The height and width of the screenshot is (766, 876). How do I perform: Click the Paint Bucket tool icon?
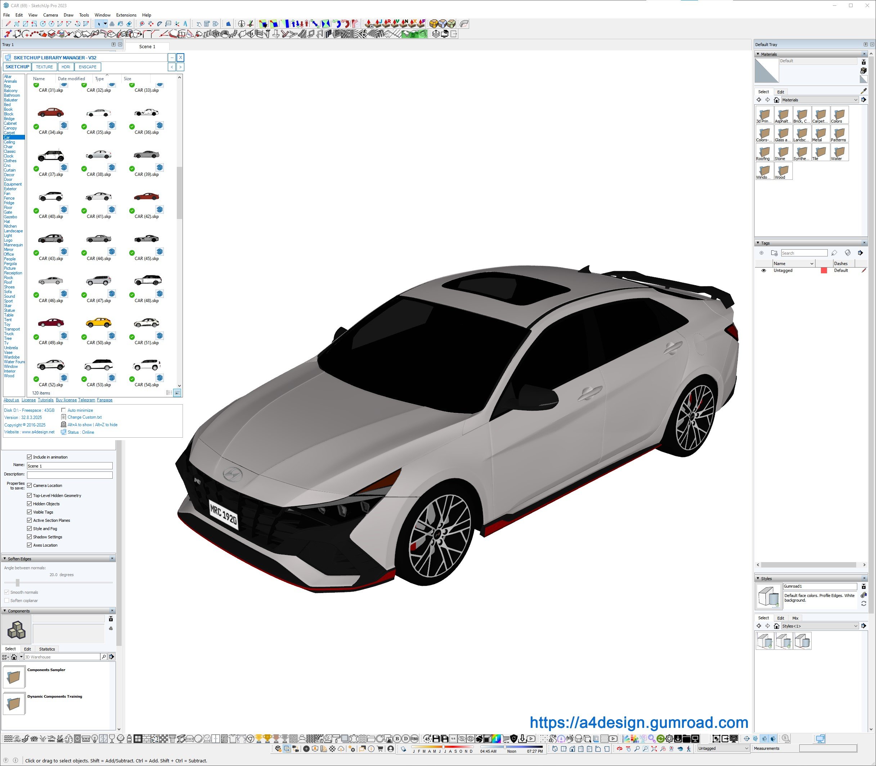coord(120,24)
